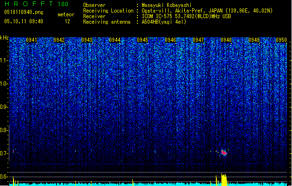Click the 0.9 kHz axis tick label

(x=4, y=107)
